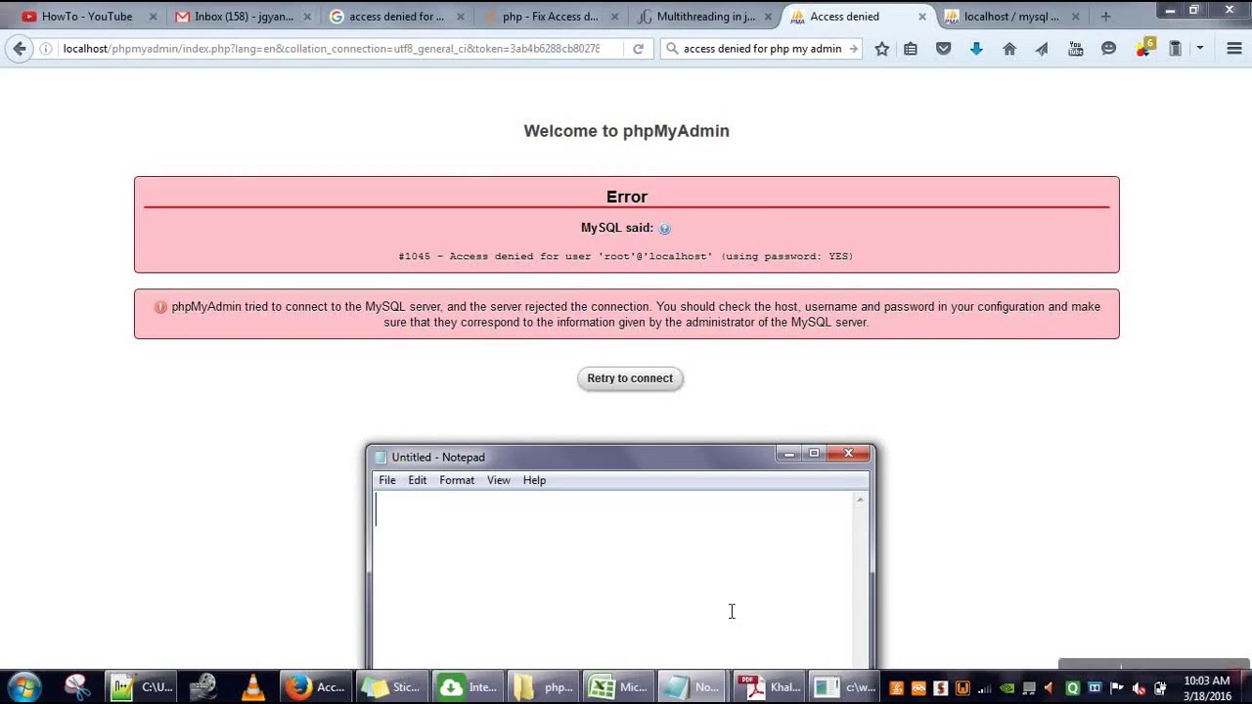Close the Access denied tab

(x=921, y=17)
